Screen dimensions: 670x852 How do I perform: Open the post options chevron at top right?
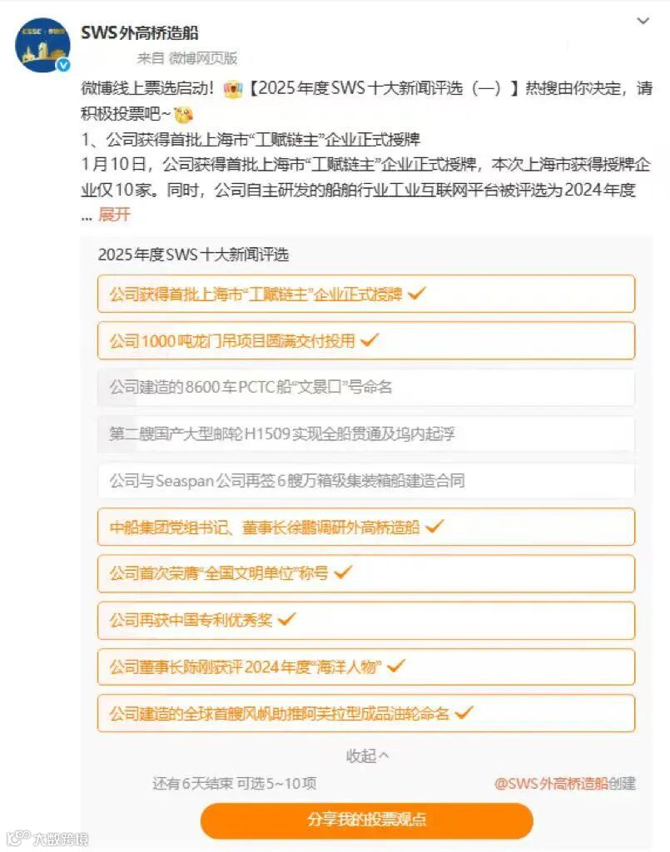tap(643, 21)
